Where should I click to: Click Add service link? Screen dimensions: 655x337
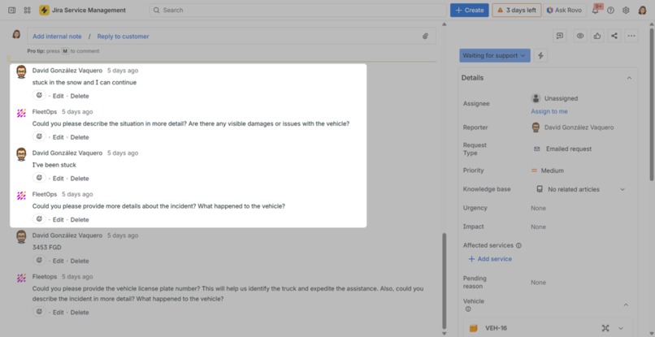click(x=490, y=259)
